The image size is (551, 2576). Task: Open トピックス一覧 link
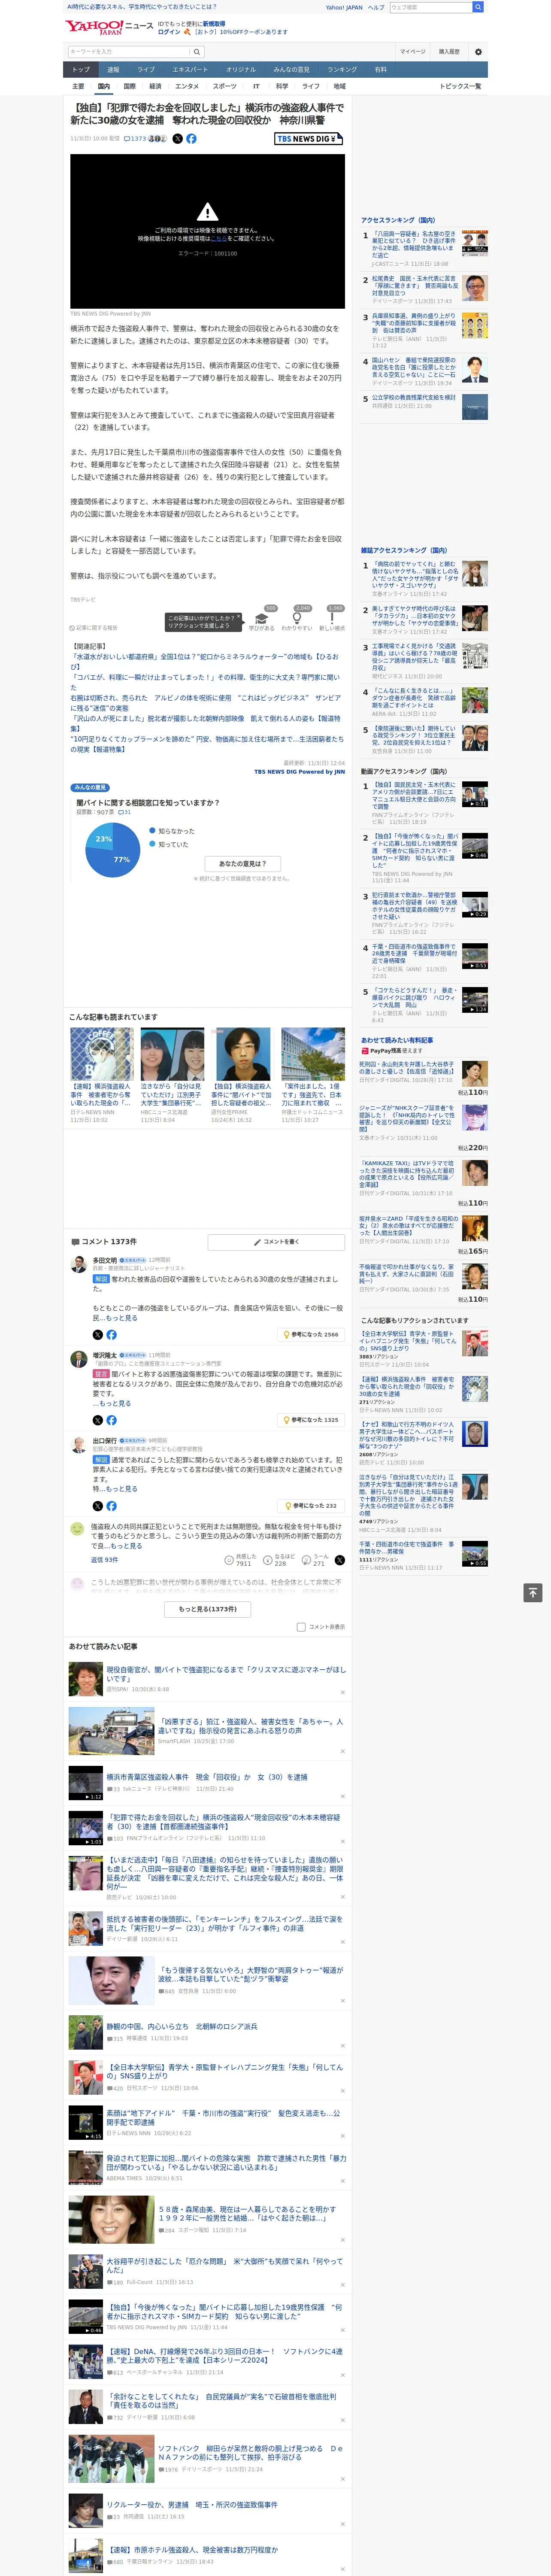460,86
